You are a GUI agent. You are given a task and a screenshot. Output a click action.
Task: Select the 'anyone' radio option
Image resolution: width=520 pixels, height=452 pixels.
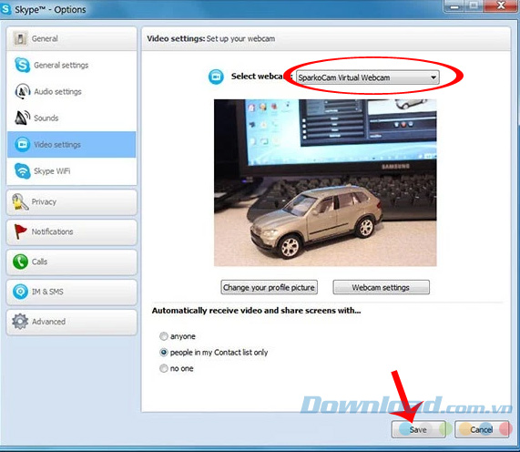coord(164,336)
